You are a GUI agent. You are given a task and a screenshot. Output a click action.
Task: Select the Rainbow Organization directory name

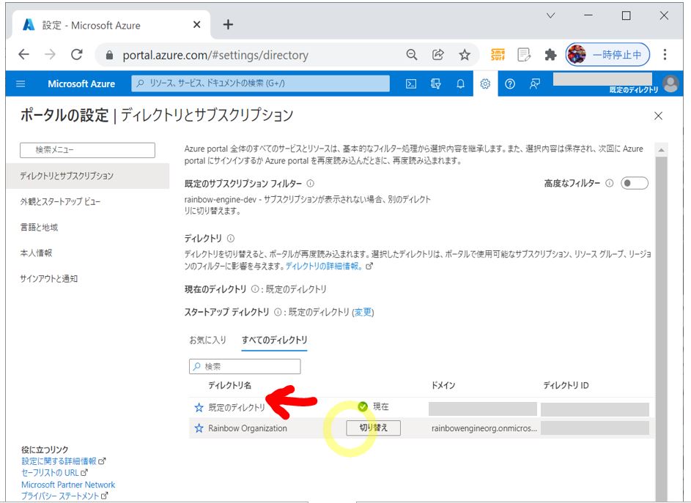248,428
